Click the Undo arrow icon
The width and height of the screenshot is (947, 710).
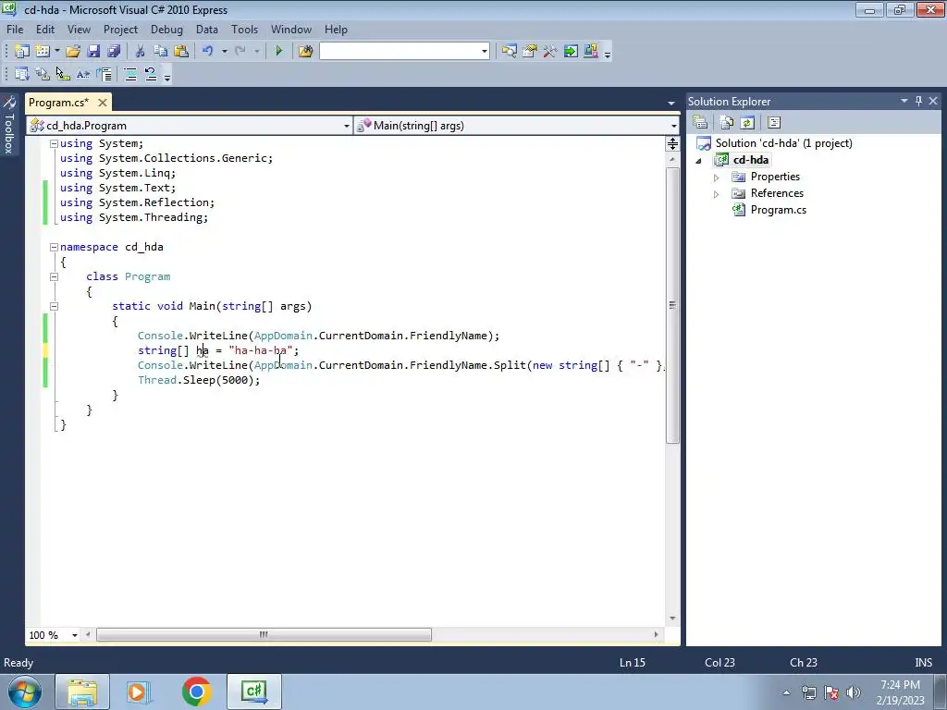pyautogui.click(x=208, y=52)
